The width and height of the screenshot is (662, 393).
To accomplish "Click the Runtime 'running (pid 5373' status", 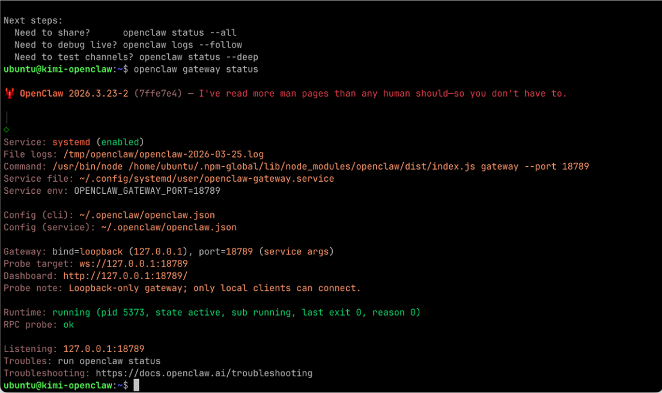I will click(x=99, y=313).
